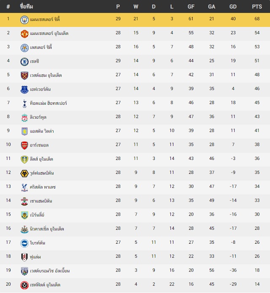Viewport: 270px width, 293px height.
Task: Select the highlighted first place row
Action: pos(135,20)
